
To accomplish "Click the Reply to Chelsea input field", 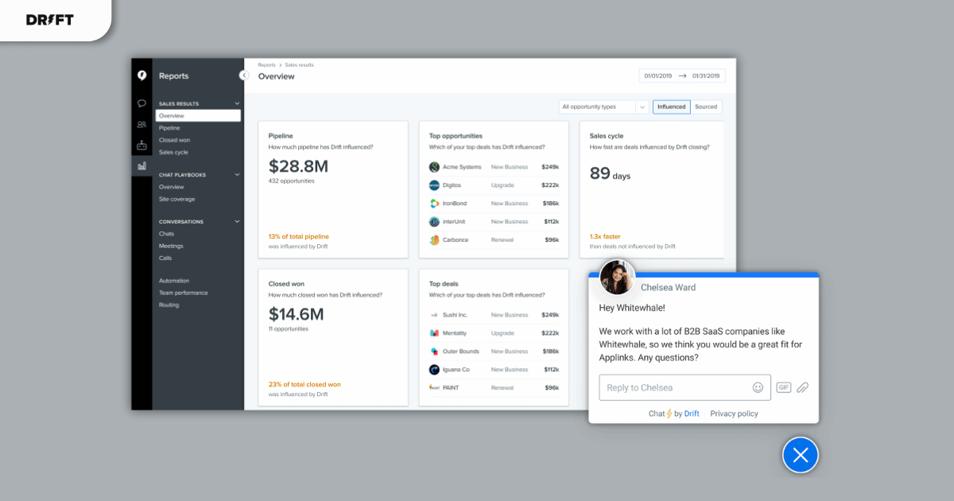I will coord(684,387).
